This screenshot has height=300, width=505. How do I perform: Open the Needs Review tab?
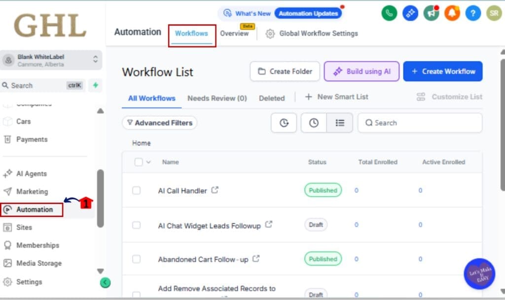[x=217, y=98]
